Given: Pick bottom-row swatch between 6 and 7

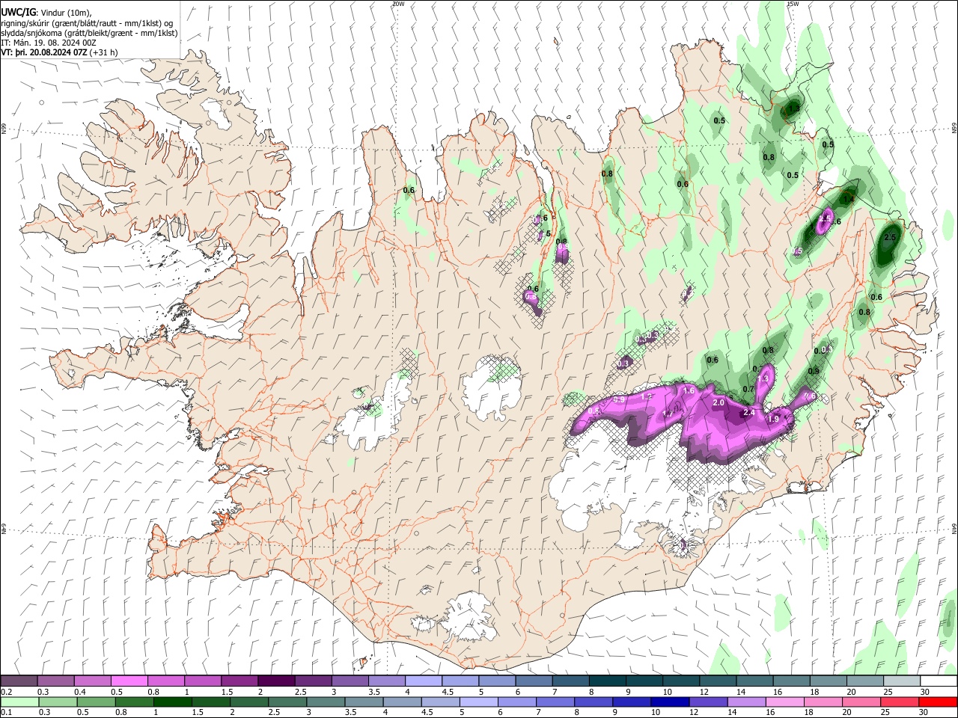Looking at the screenshot, I should (517, 702).
